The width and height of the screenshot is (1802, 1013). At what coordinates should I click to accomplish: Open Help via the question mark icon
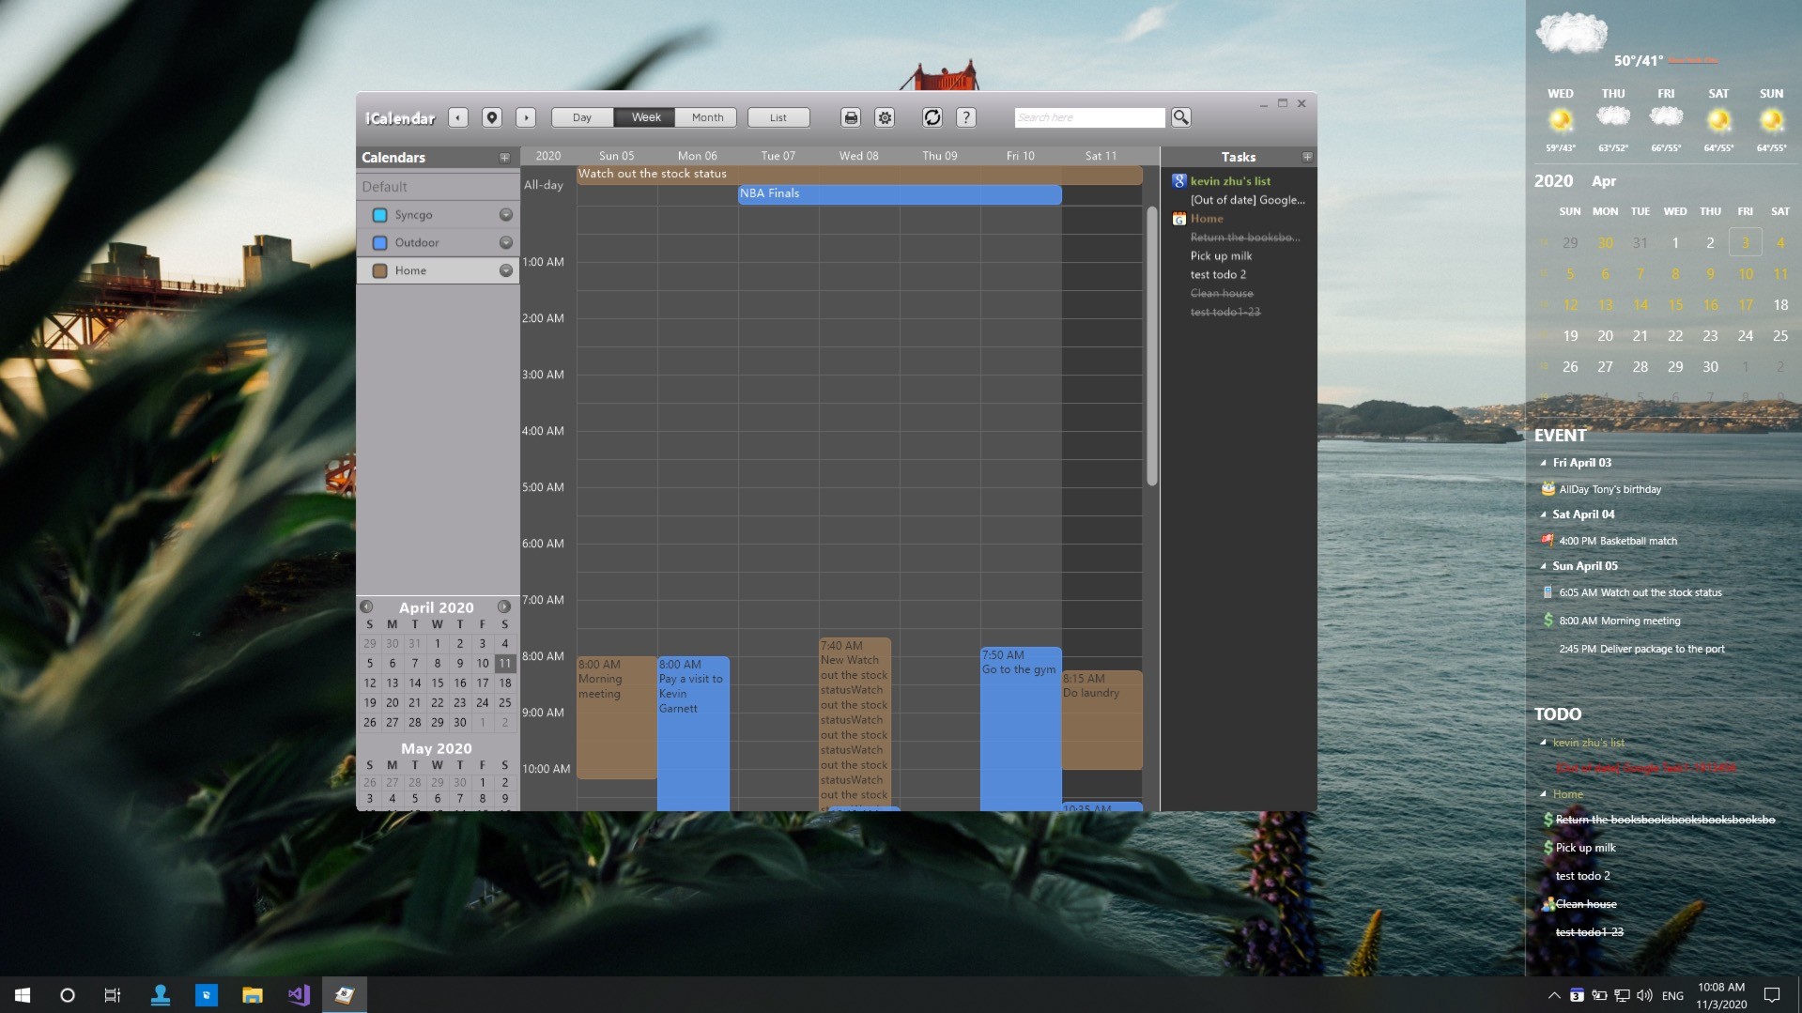tap(966, 117)
